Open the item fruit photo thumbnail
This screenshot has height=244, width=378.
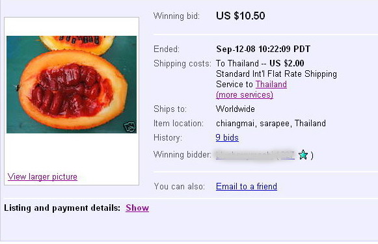72,85
